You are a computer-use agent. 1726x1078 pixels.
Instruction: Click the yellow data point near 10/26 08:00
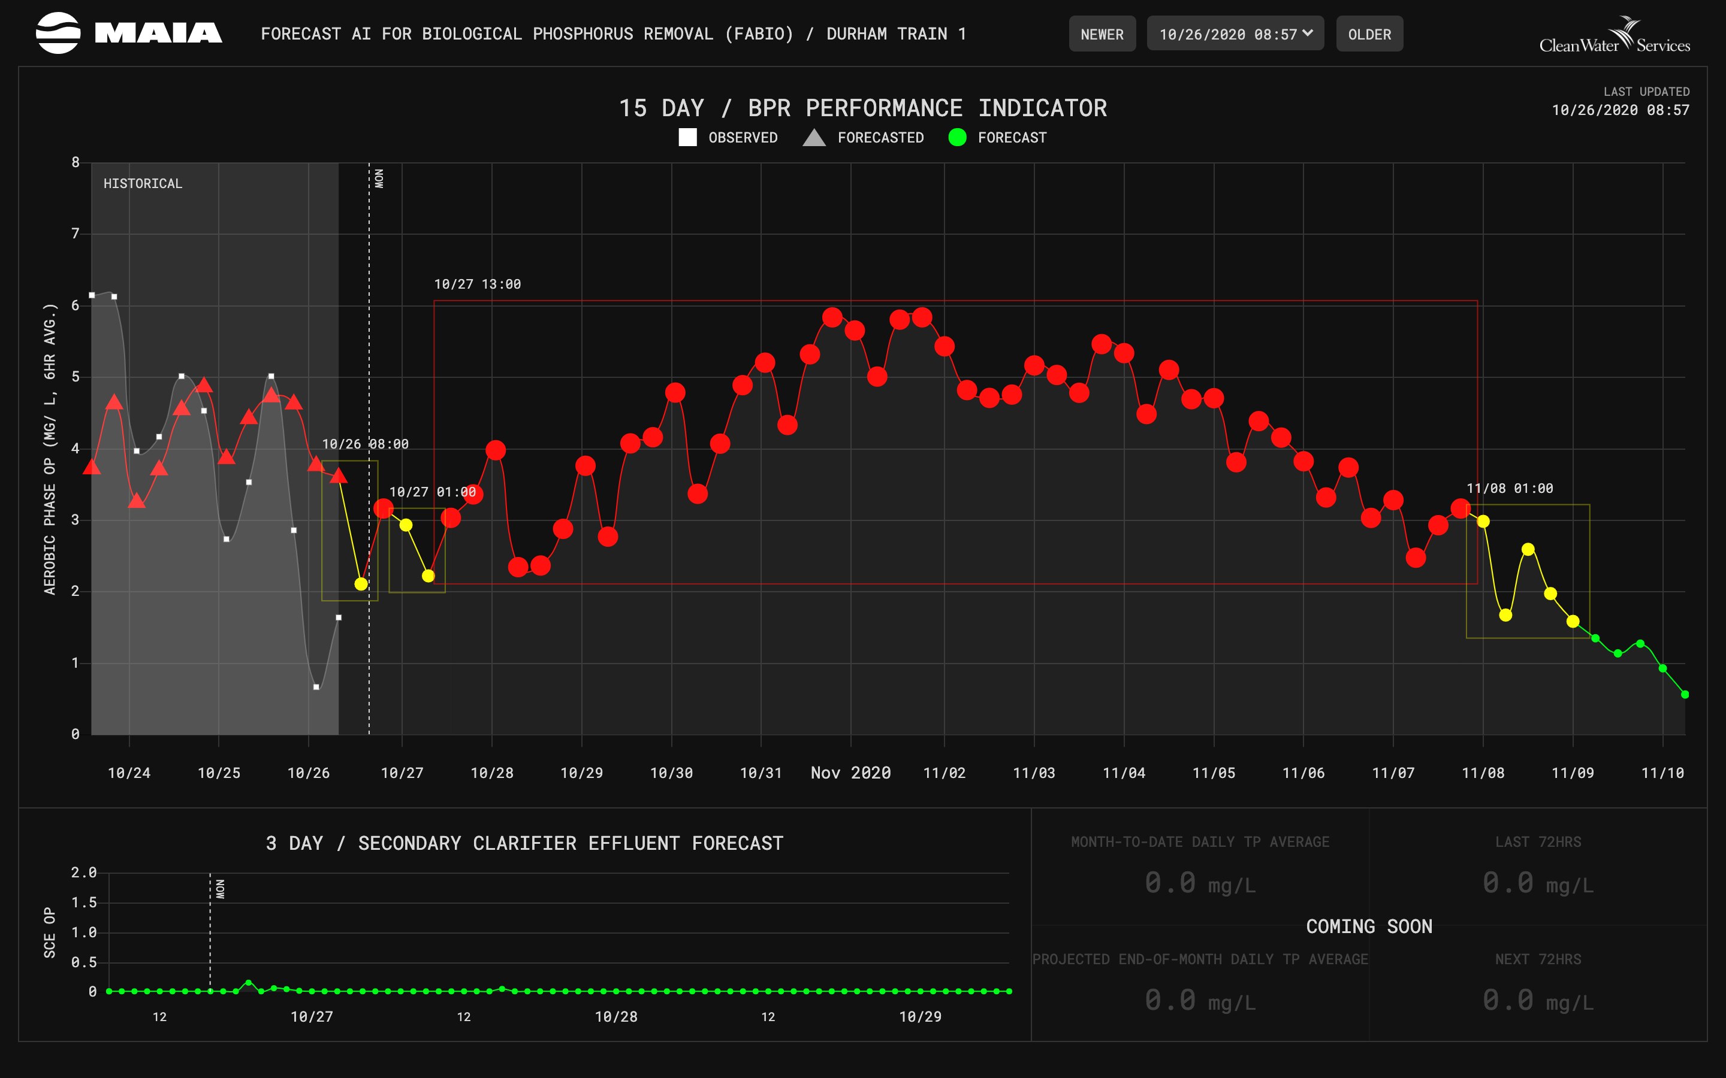361,585
